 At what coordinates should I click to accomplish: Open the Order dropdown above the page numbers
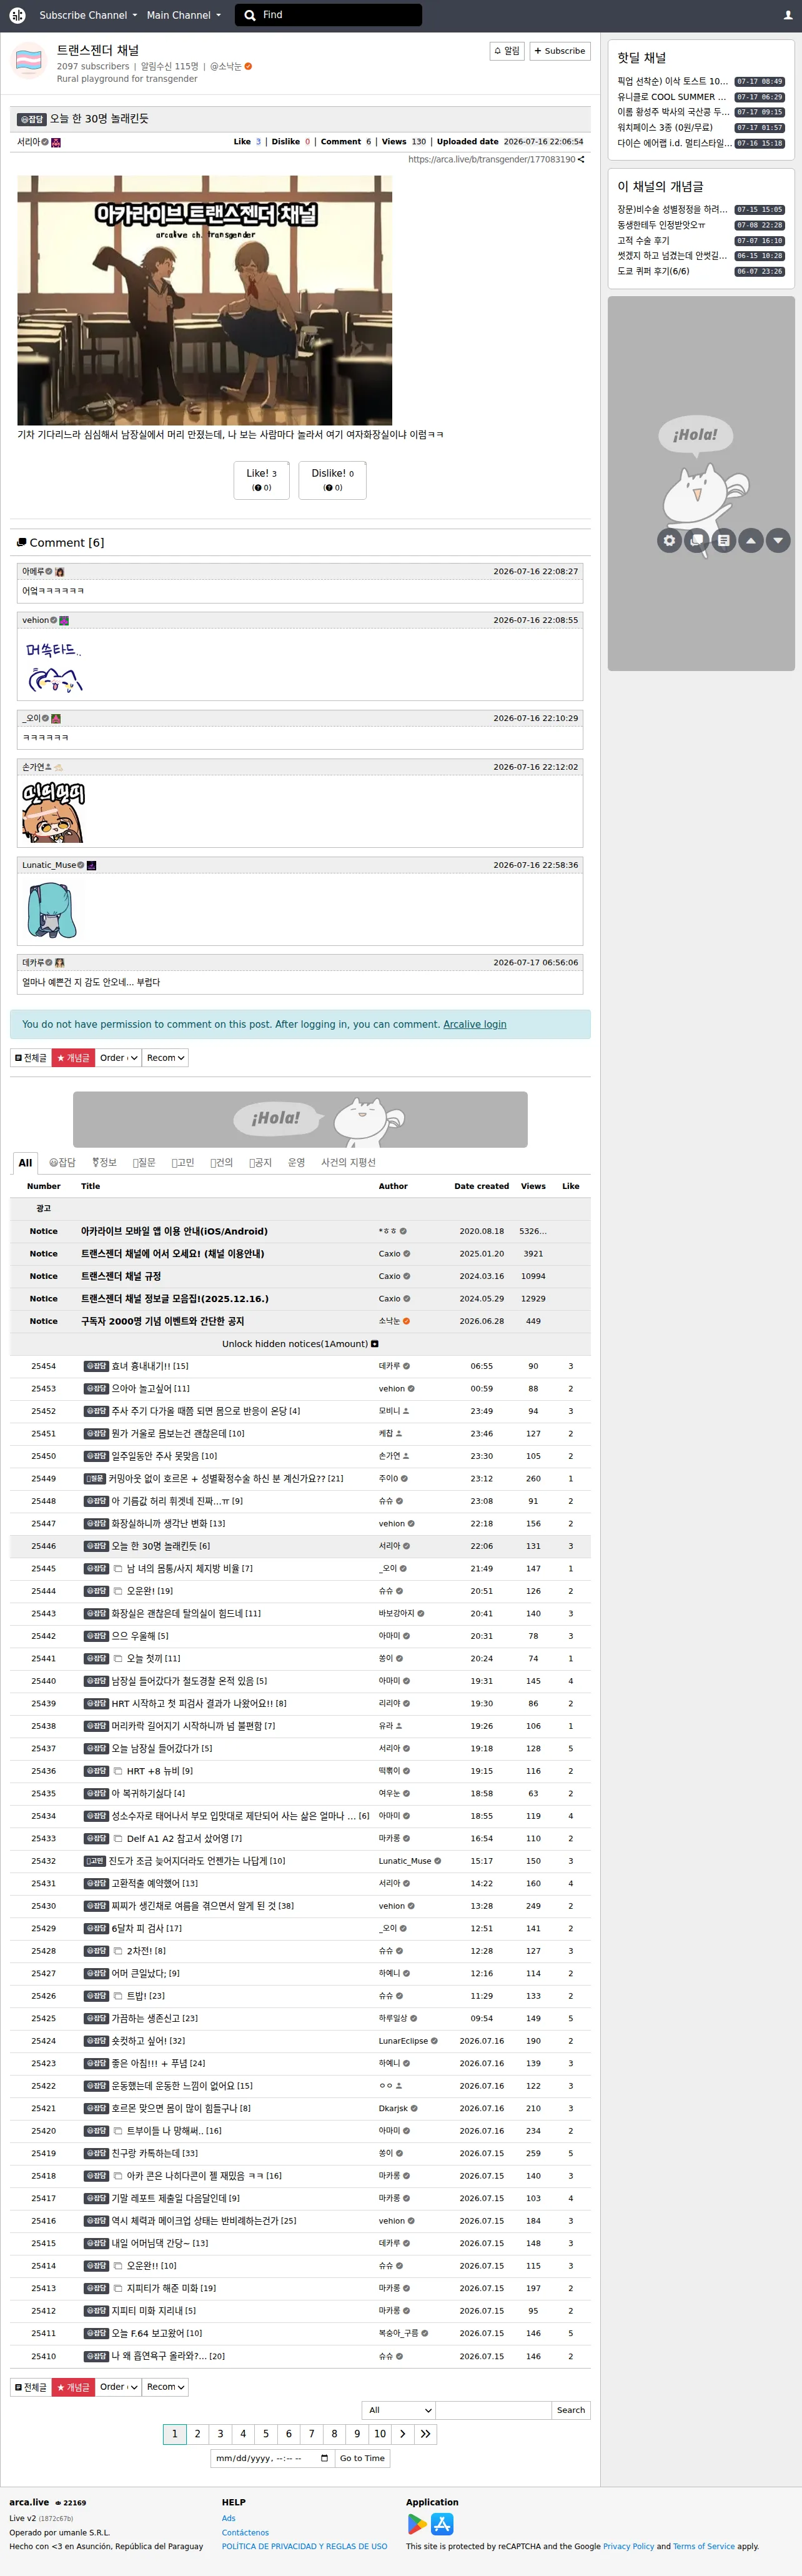click(x=118, y=2387)
